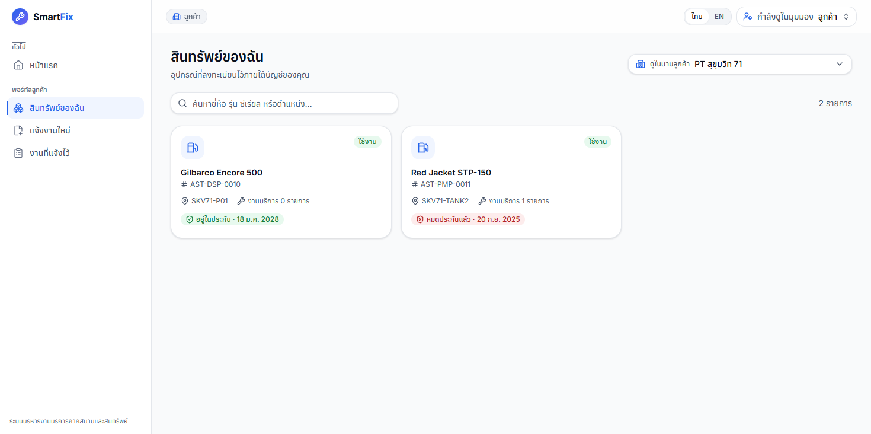This screenshot has width=871, height=434.
Task: Open the viewing-as ลูกค้า role selector
Action: [796, 17]
